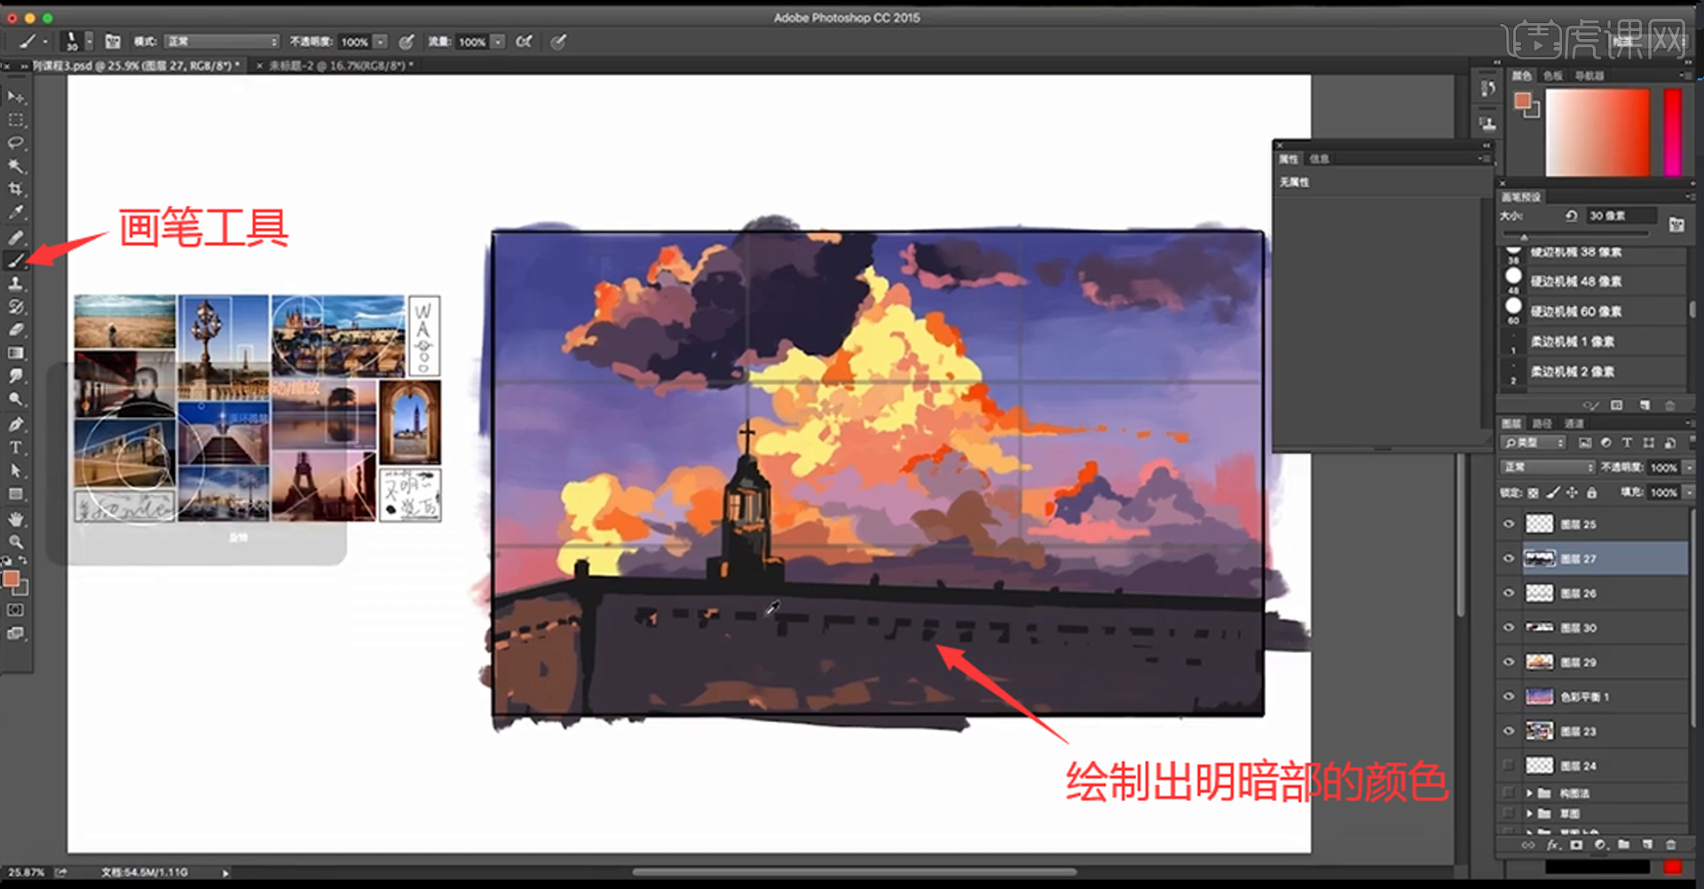Expand the 草图 layer group
Viewport: 1704px width, 889px height.
tap(1529, 814)
